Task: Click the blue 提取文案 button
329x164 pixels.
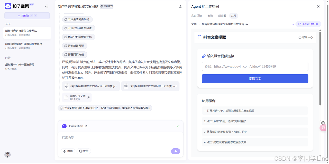Action: pos(255,79)
